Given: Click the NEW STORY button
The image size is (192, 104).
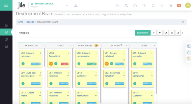Looking at the screenshot, I should pyautogui.click(x=143, y=33).
